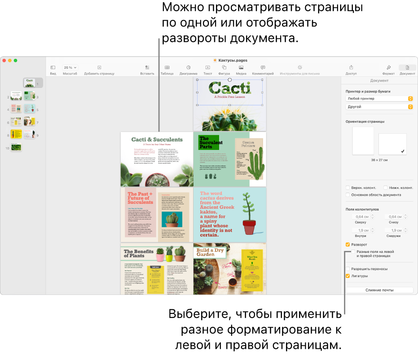The height and width of the screenshot is (356, 418).
Task: Select page 6 thumbnail in sidebar
Action: point(16,121)
